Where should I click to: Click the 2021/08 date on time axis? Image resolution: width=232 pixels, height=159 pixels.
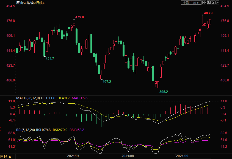[x=127, y=156]
